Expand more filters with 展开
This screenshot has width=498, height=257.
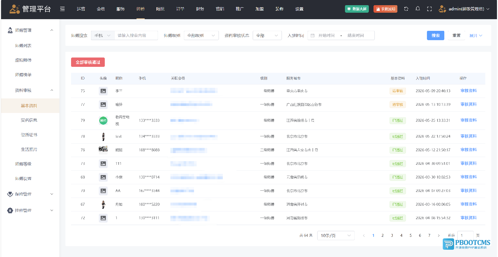pyautogui.click(x=476, y=35)
